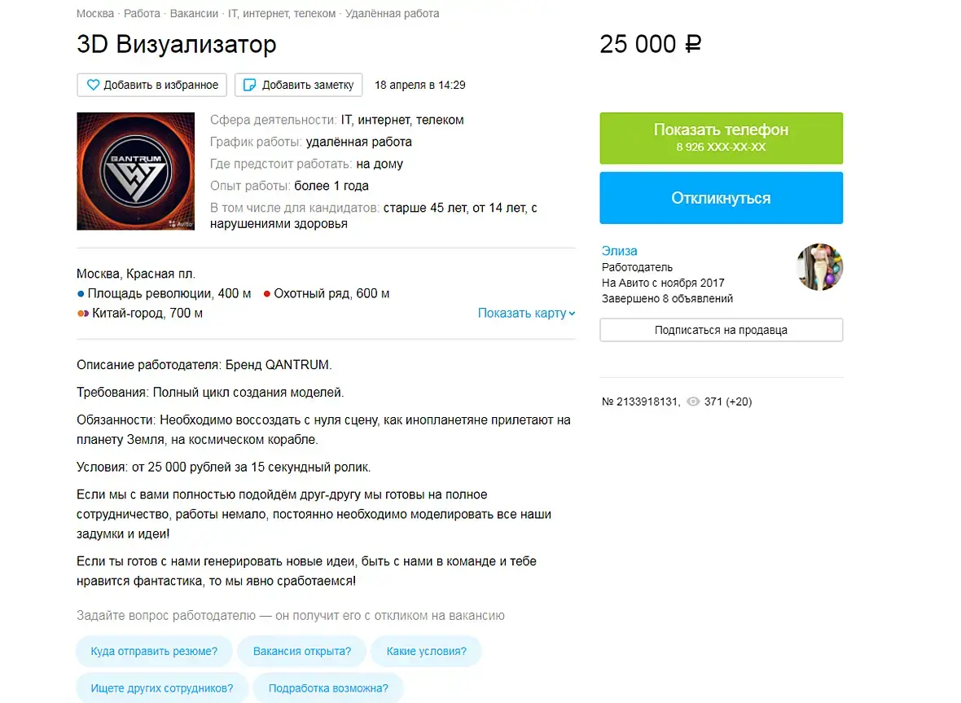Image resolution: width=961 pixels, height=703 pixels.
Task: Subscribe with Подписаться на продавца
Action: coord(721,330)
